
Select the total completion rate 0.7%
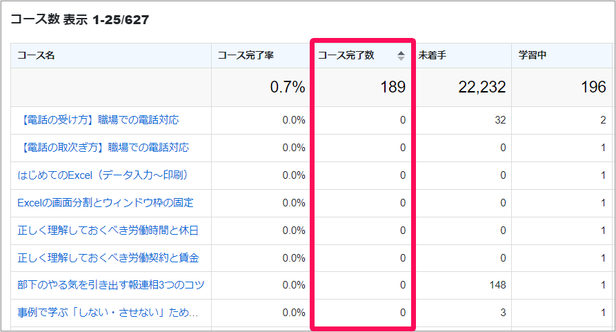[288, 87]
